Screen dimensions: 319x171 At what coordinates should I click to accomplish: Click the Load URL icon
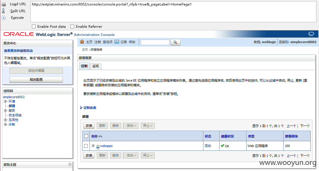(x=3, y=4)
